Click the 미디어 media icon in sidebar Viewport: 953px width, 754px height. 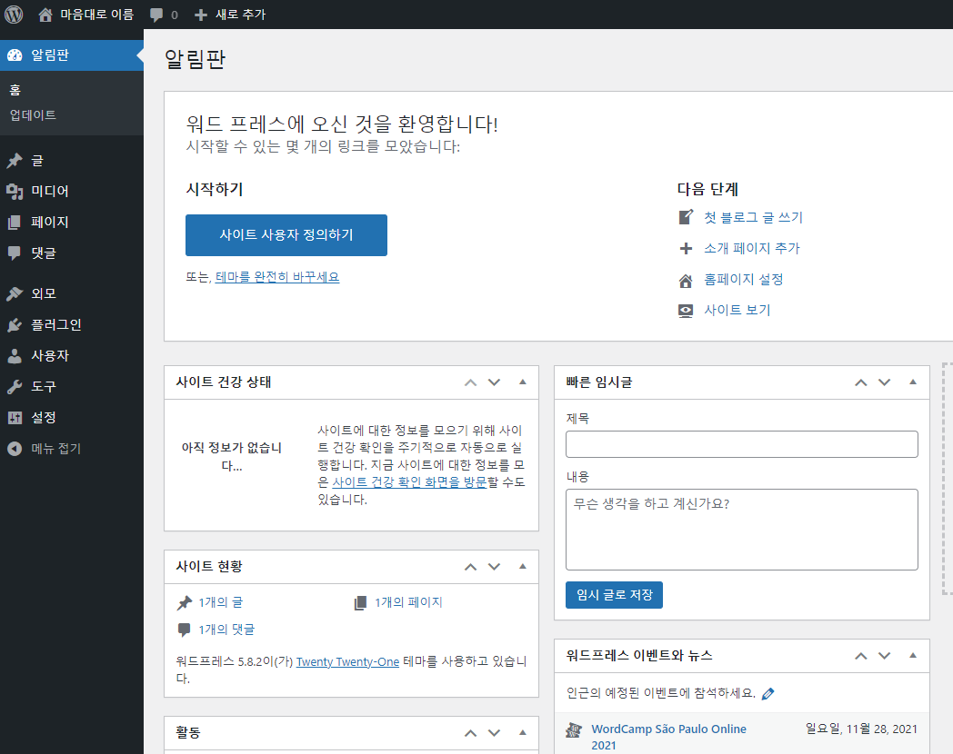15,192
